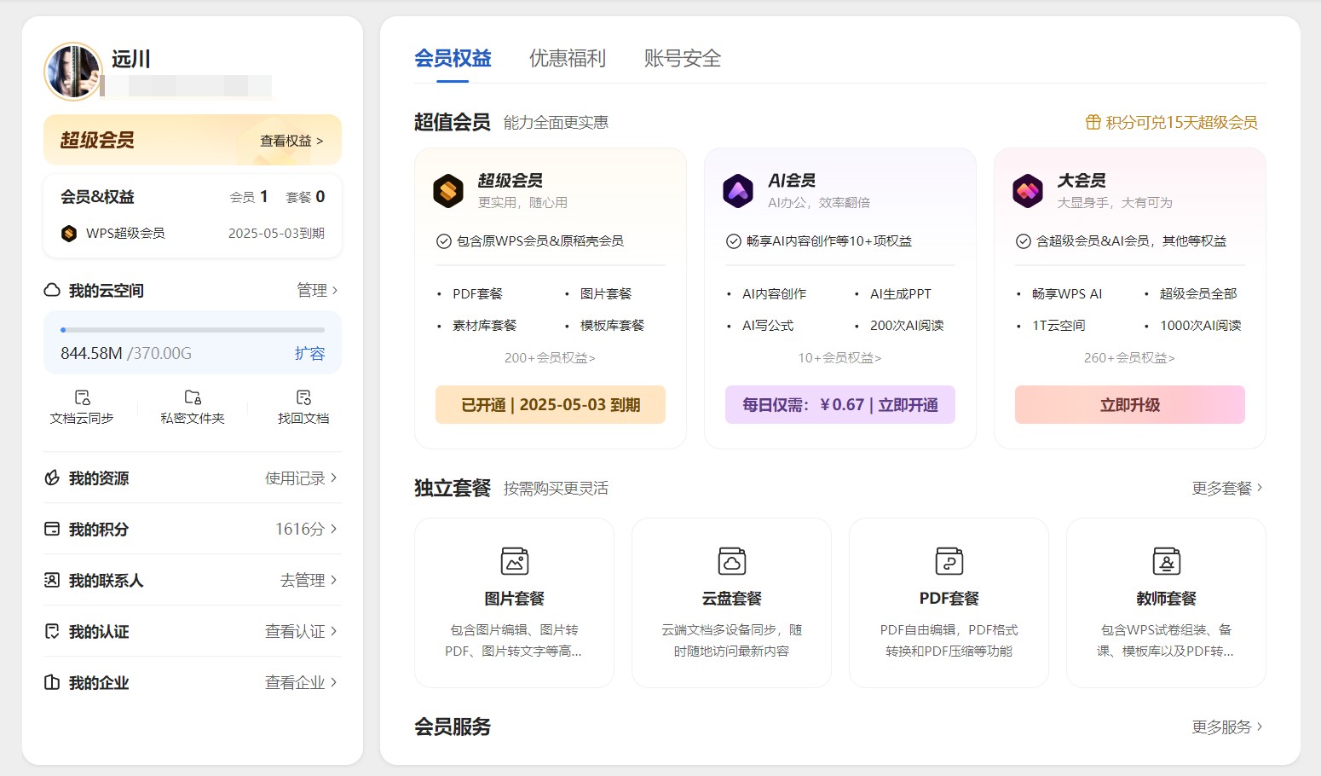This screenshot has height=776, width=1321.
Task: Click the PDF套餐 icon
Action: point(949,561)
